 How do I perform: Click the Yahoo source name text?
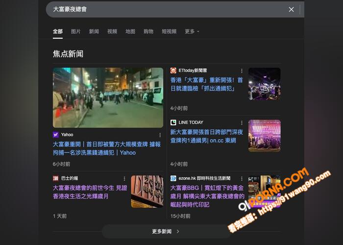pos(67,135)
